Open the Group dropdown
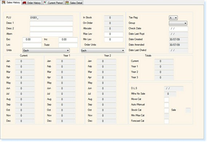The width and height of the screenshot is (207, 142). tap(178, 23)
